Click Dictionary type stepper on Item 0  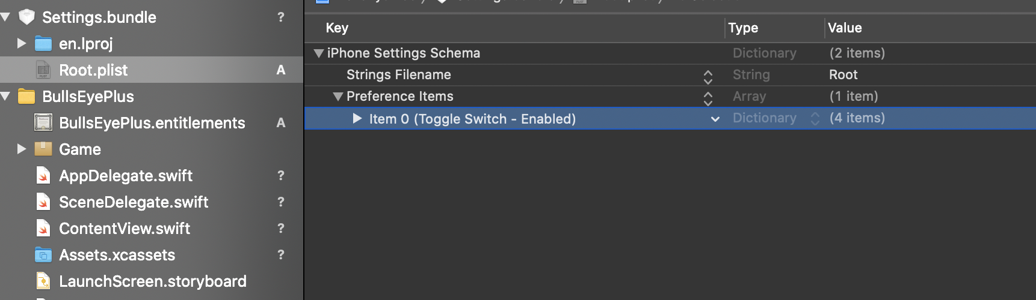coord(815,119)
